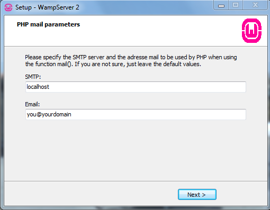Minimize the WampServer setup window
The image size is (270, 210).
tap(221, 5)
